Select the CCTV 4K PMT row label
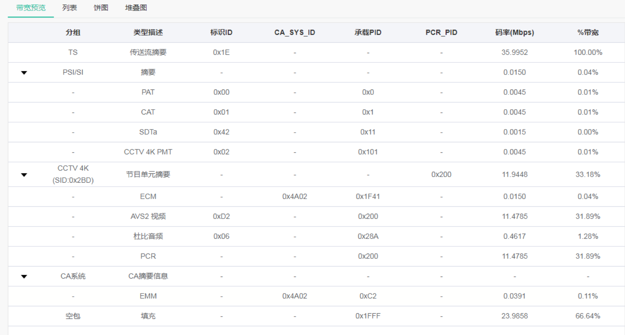Image resolution: width=625 pixels, height=335 pixels. tap(148, 152)
